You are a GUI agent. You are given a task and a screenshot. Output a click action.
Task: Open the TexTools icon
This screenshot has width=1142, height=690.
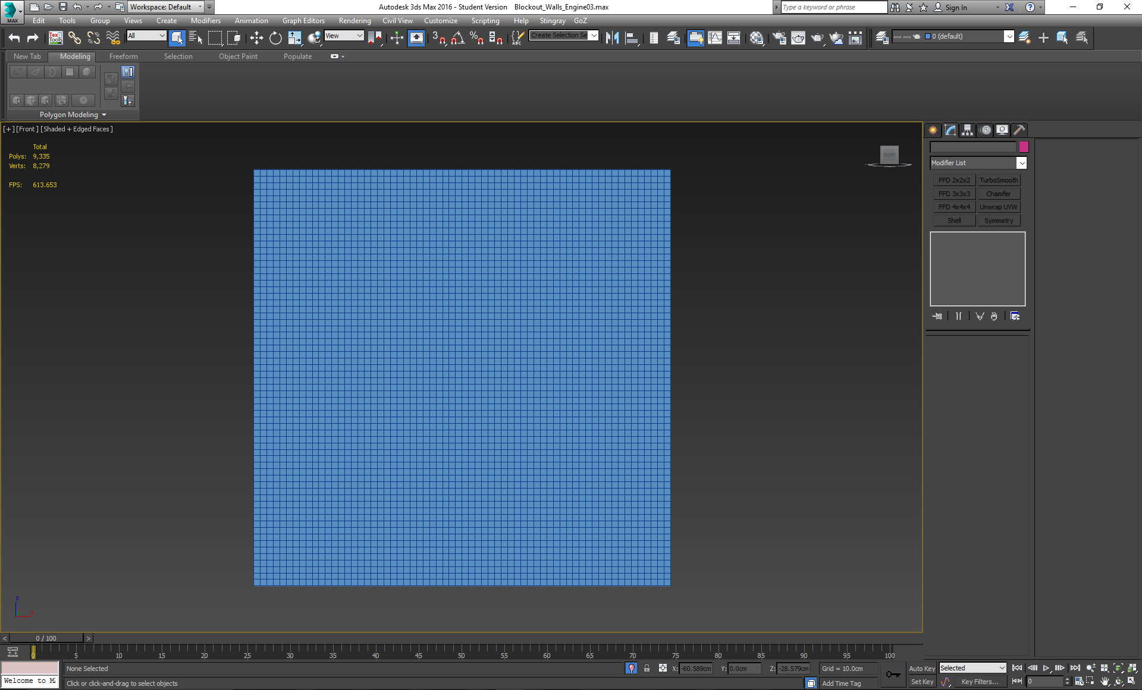pos(55,38)
